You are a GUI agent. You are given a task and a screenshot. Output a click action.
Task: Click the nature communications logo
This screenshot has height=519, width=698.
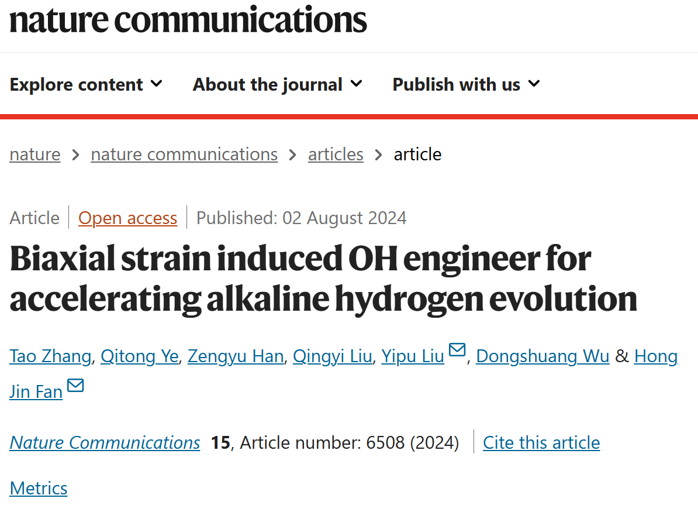pyautogui.click(x=188, y=20)
